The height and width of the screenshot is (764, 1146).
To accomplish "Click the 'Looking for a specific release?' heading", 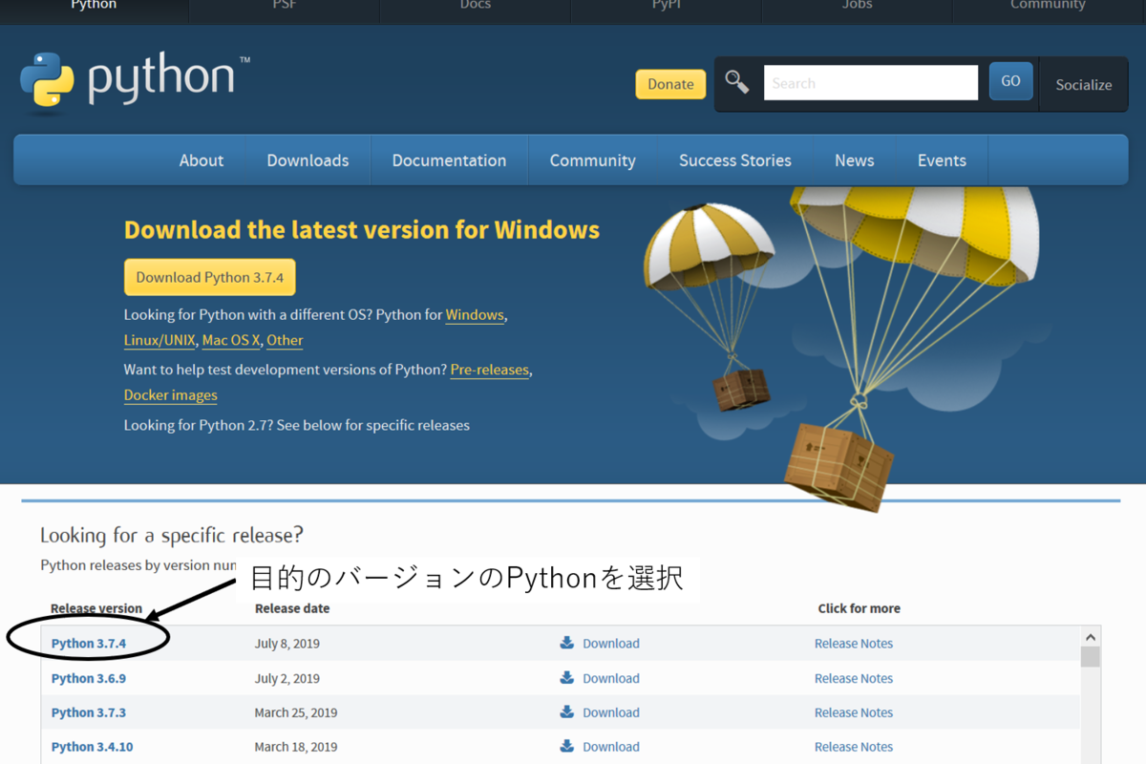I will point(172,535).
